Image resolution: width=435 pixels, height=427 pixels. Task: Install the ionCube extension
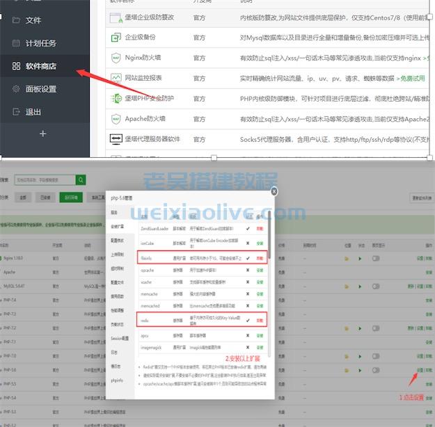(x=260, y=243)
